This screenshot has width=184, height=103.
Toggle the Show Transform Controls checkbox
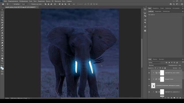30,4
